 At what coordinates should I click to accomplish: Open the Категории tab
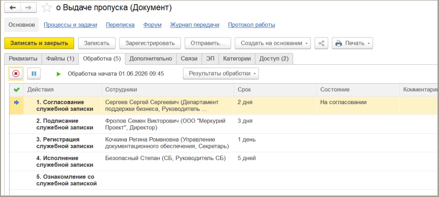click(x=237, y=58)
